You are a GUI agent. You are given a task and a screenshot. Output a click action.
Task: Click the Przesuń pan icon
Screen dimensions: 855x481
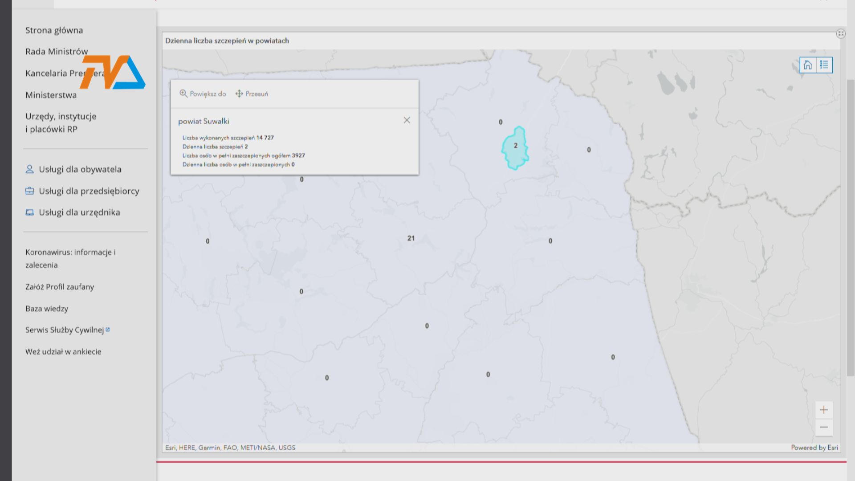[239, 94]
